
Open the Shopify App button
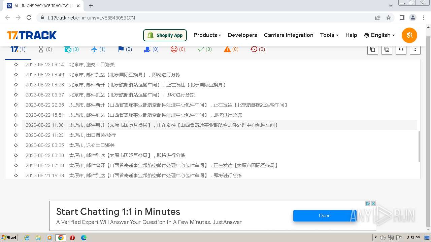click(165, 35)
